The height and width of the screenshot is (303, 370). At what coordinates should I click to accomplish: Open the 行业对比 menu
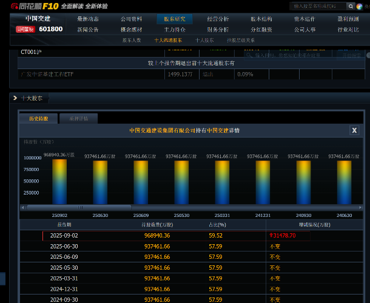point(348,30)
